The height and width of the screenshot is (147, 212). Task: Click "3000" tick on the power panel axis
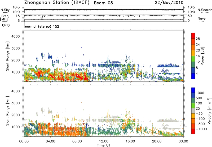tap(15, 48)
